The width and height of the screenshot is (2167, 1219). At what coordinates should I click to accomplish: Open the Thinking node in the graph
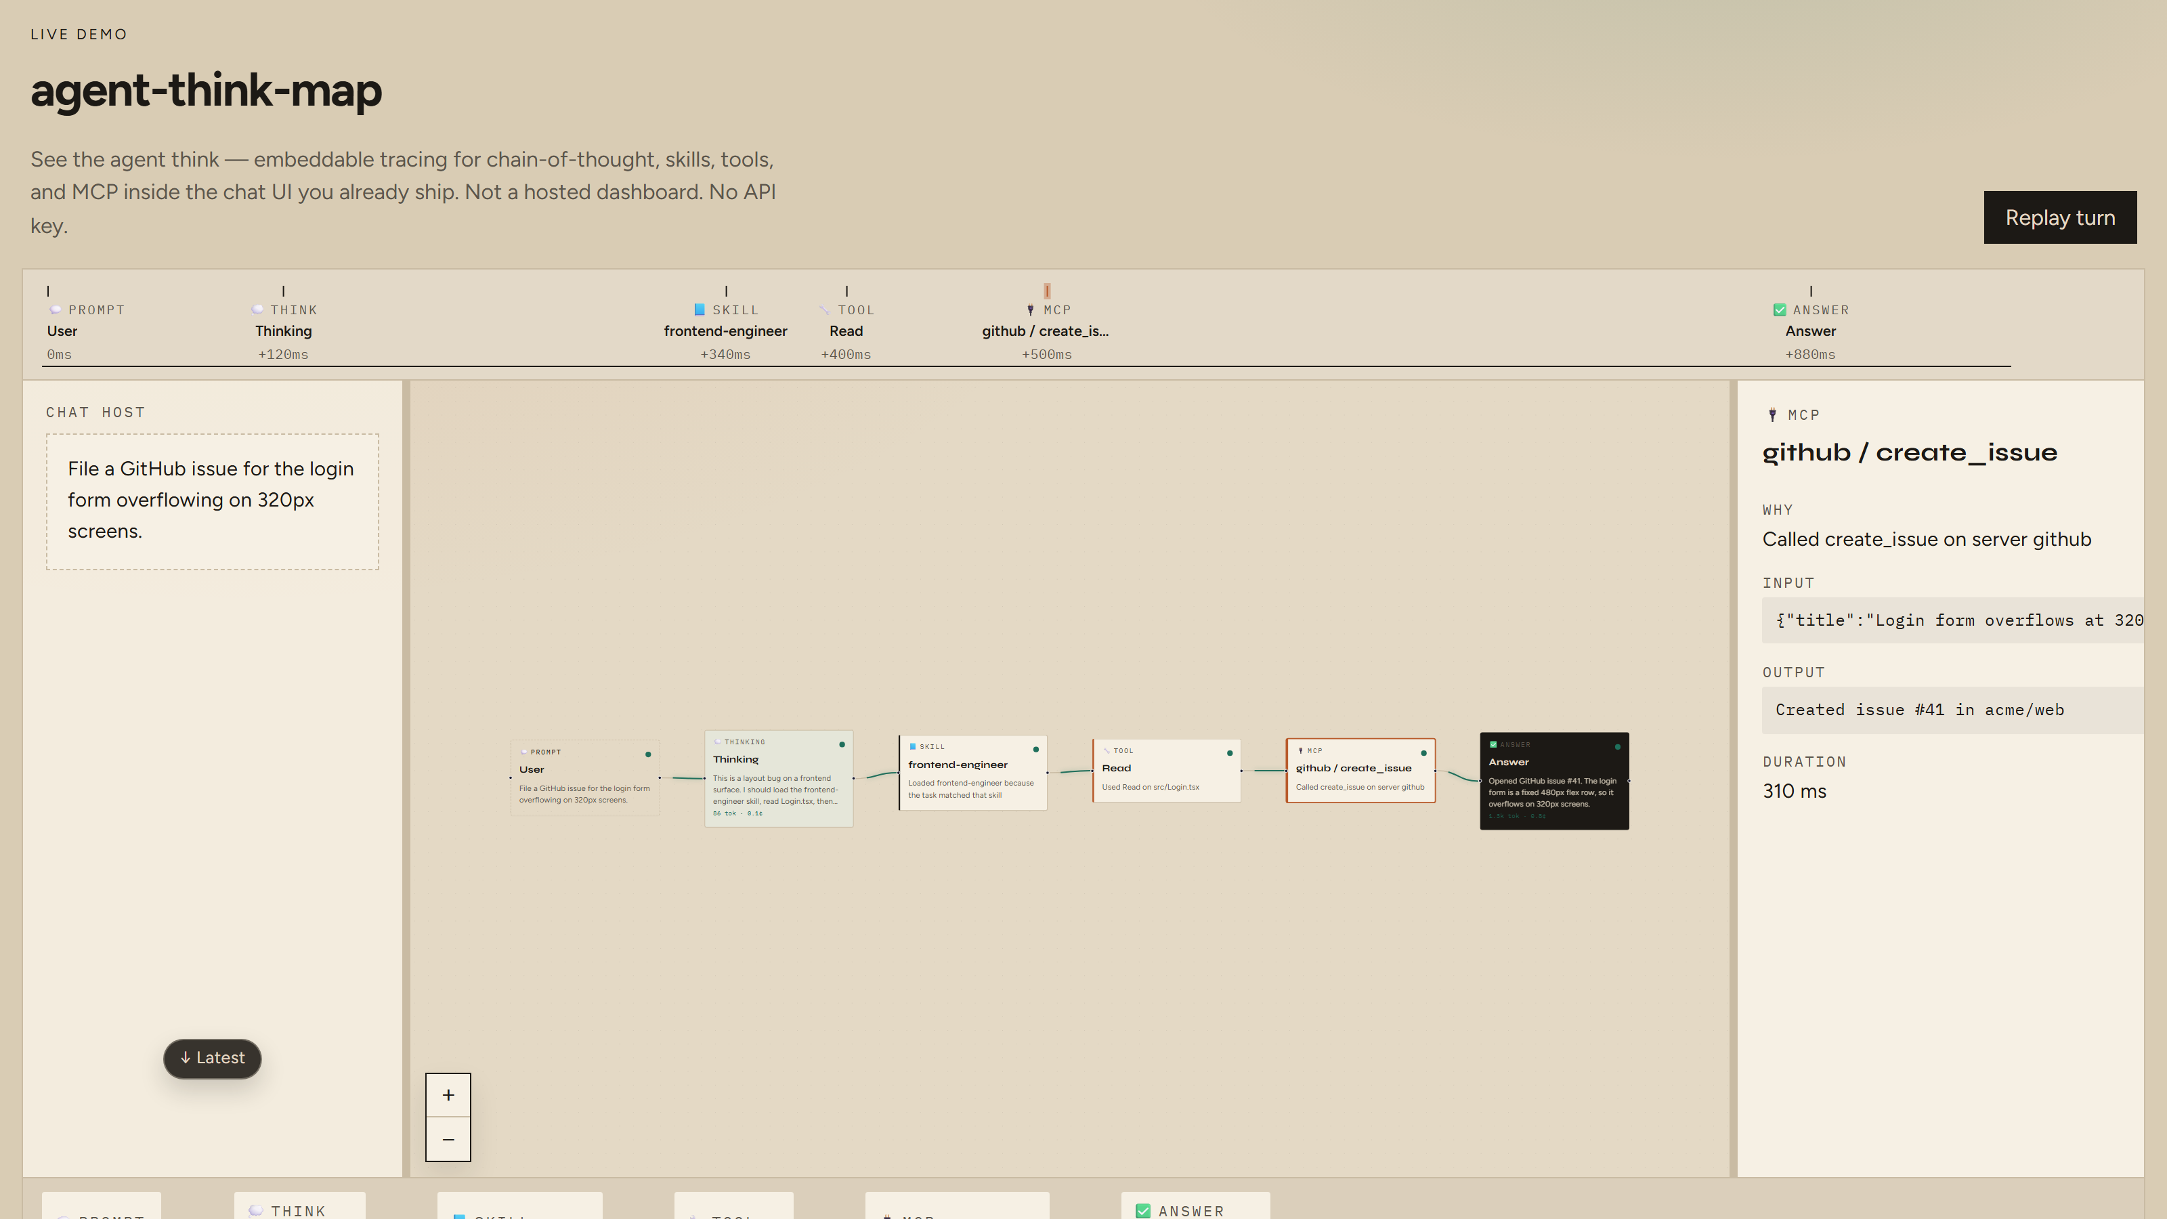pos(778,778)
